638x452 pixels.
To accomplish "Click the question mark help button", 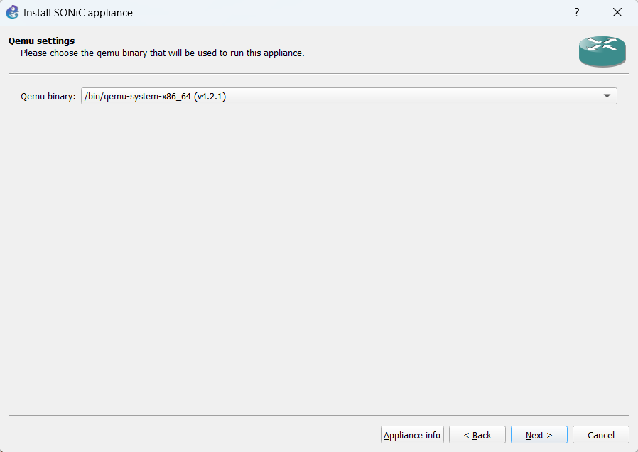I will [577, 12].
